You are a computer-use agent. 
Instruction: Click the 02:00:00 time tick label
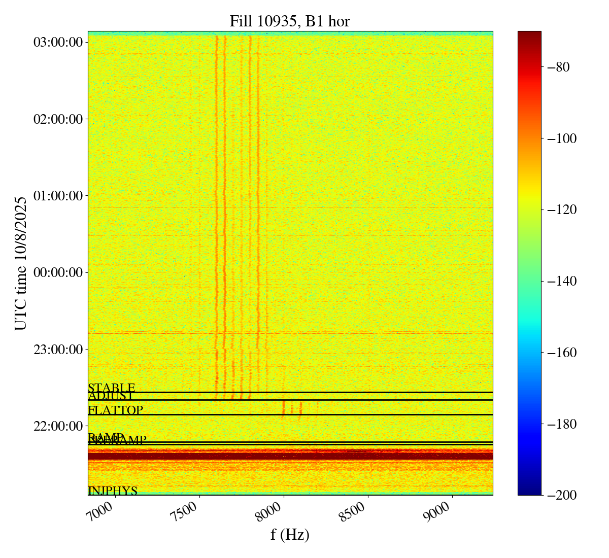(58, 119)
